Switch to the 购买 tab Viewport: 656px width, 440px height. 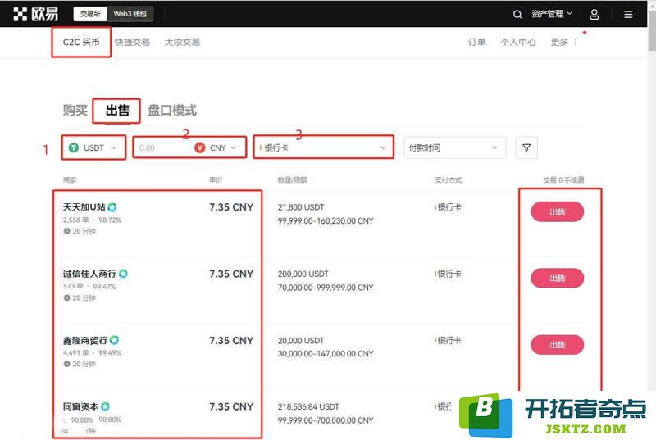(x=75, y=111)
